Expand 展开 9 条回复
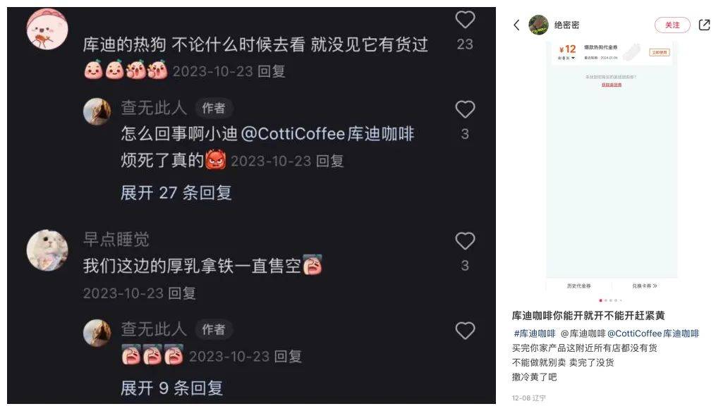 172,388
